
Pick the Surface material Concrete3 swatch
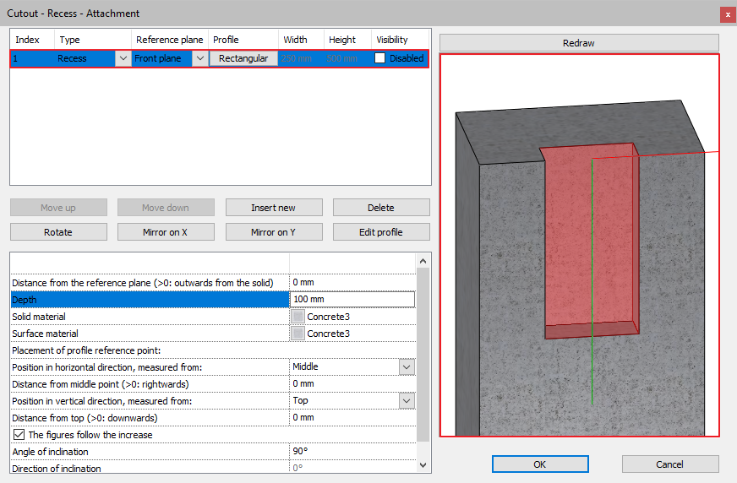tap(298, 334)
